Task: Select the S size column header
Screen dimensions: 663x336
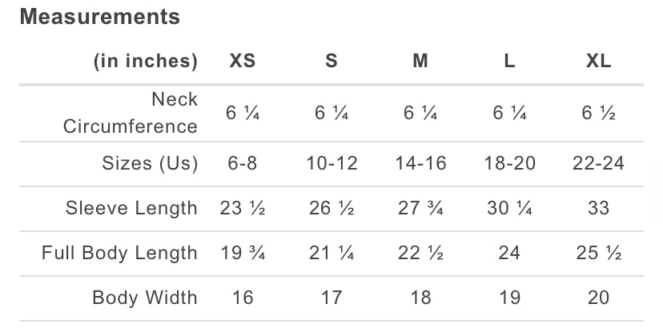Action: (331, 61)
